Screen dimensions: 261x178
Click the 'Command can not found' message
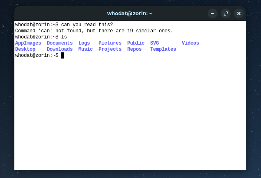pyautogui.click(x=94, y=31)
